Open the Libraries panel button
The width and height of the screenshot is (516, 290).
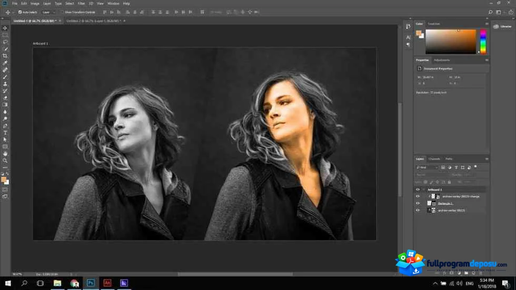503,27
